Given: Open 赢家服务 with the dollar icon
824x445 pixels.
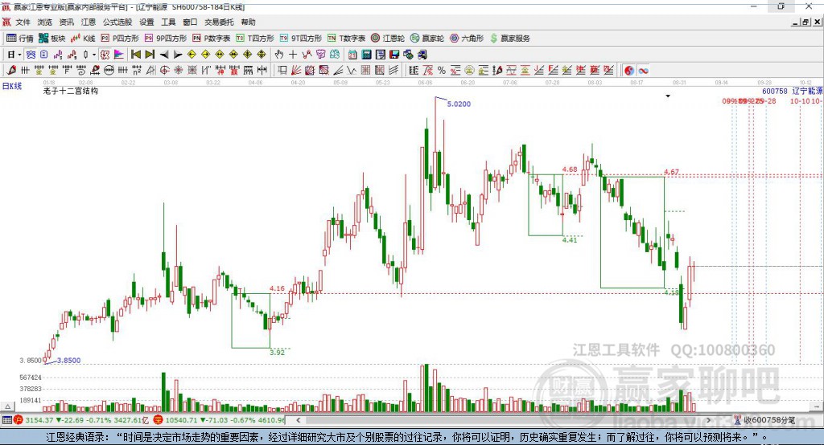Looking at the screenshot, I should [509, 39].
